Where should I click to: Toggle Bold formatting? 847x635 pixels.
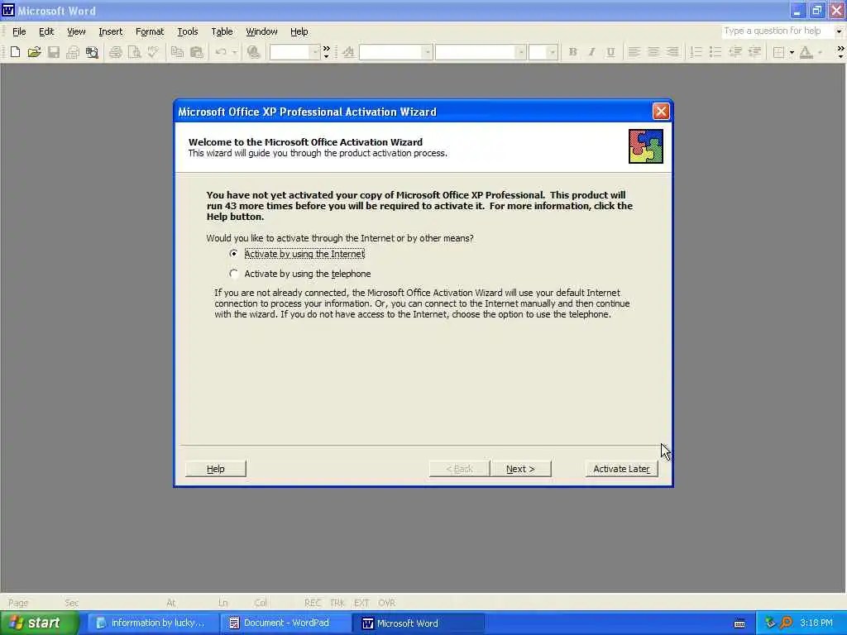tap(572, 52)
